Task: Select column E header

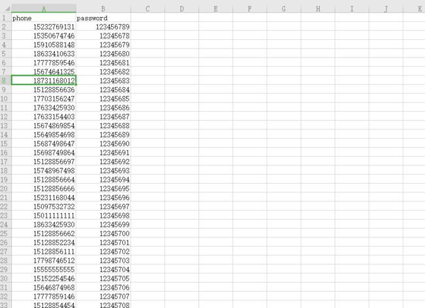Action: pyautogui.click(x=216, y=9)
